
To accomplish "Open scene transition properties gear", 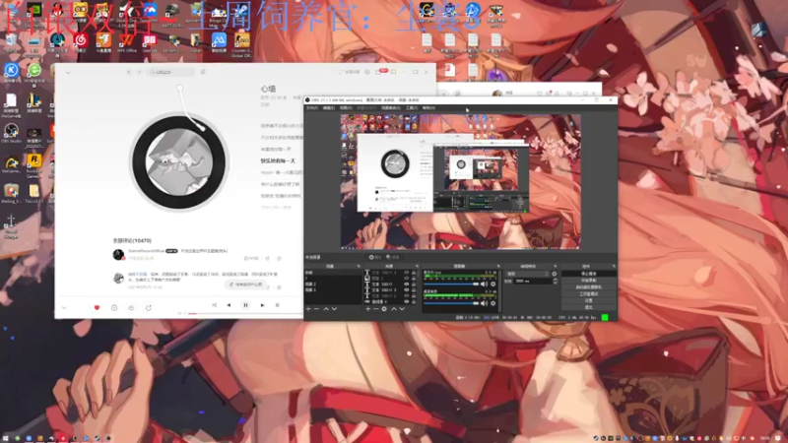I will [555, 274].
